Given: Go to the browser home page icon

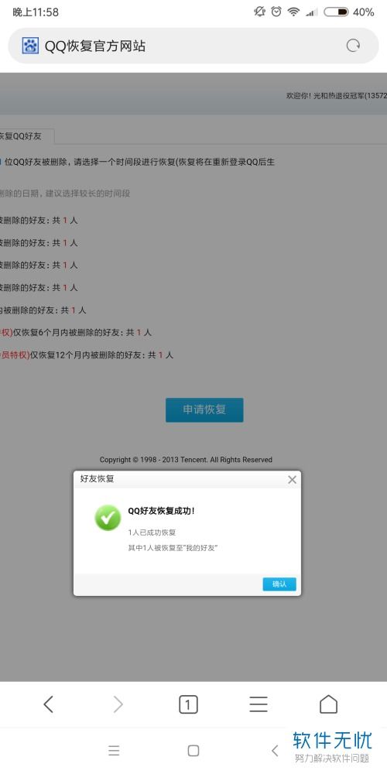Looking at the screenshot, I should pos(328,704).
